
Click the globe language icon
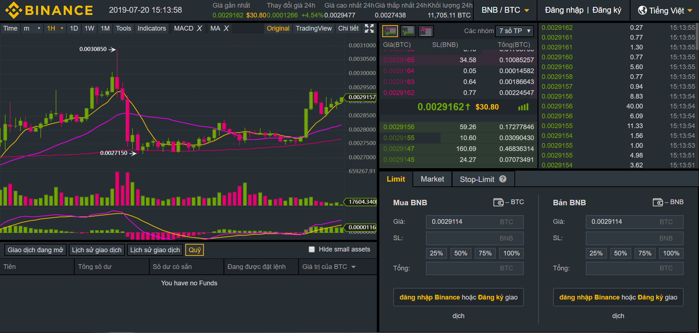(643, 11)
